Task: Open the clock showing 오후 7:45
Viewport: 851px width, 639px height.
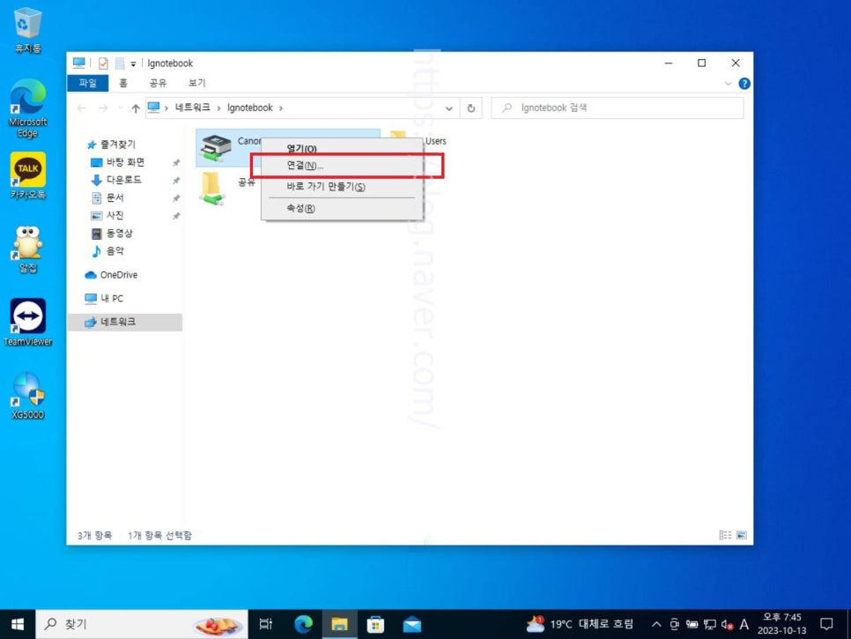Action: pyautogui.click(x=781, y=624)
